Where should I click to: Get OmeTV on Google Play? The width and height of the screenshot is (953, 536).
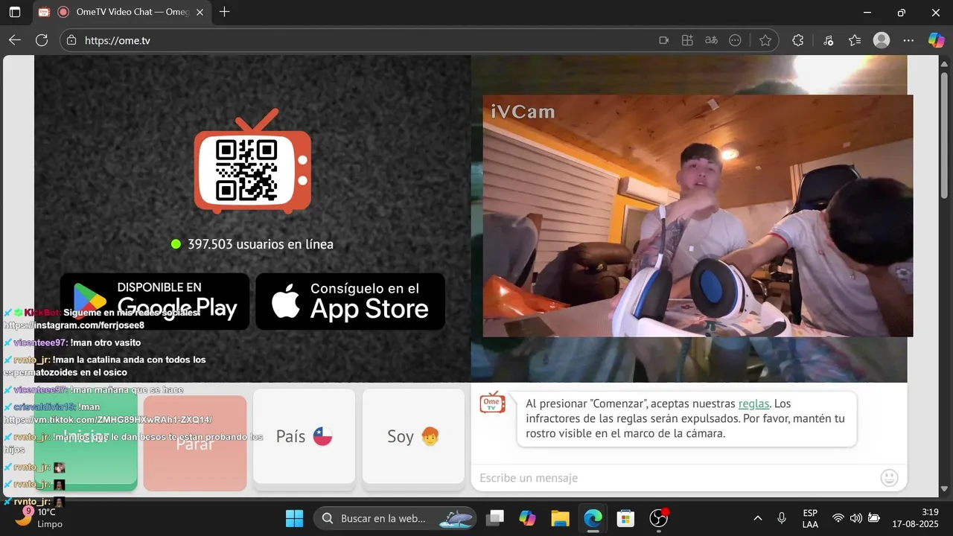[x=155, y=301]
